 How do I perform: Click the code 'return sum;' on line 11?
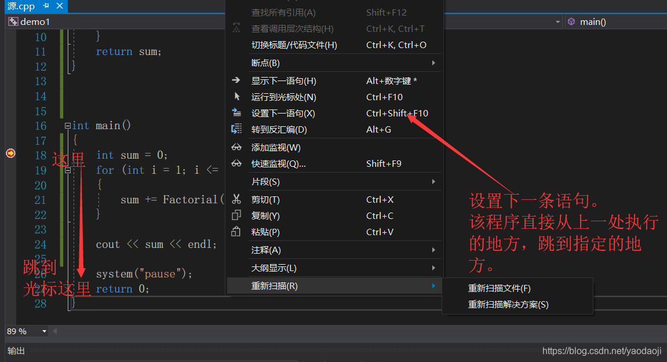pos(129,52)
